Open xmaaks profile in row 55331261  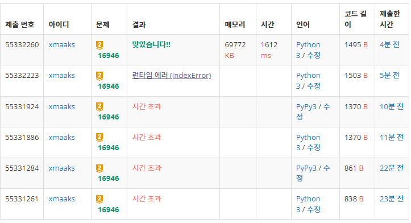(x=61, y=199)
